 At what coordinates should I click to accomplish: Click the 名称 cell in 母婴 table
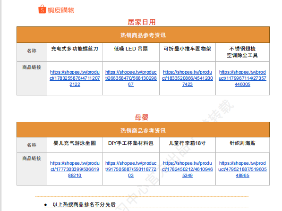32,145
